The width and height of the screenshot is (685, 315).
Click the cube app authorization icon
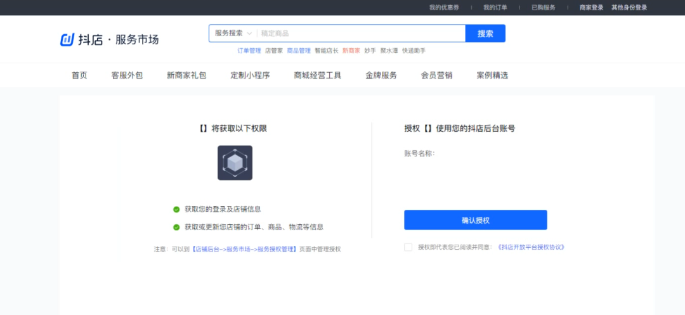[x=235, y=163]
